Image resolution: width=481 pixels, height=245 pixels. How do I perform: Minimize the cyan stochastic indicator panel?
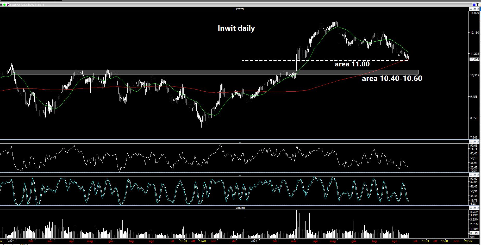pos(471,175)
